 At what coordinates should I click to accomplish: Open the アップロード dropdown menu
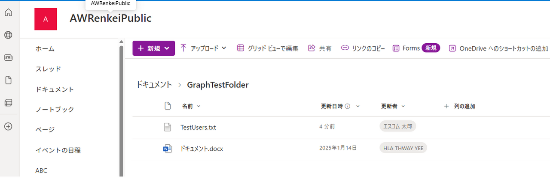coord(203,48)
